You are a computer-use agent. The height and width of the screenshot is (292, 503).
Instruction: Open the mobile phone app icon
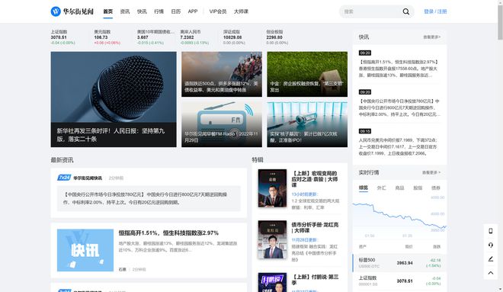click(x=491, y=231)
